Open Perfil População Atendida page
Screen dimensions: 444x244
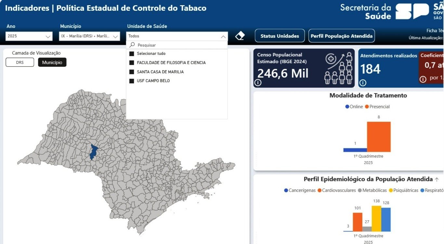(342, 36)
